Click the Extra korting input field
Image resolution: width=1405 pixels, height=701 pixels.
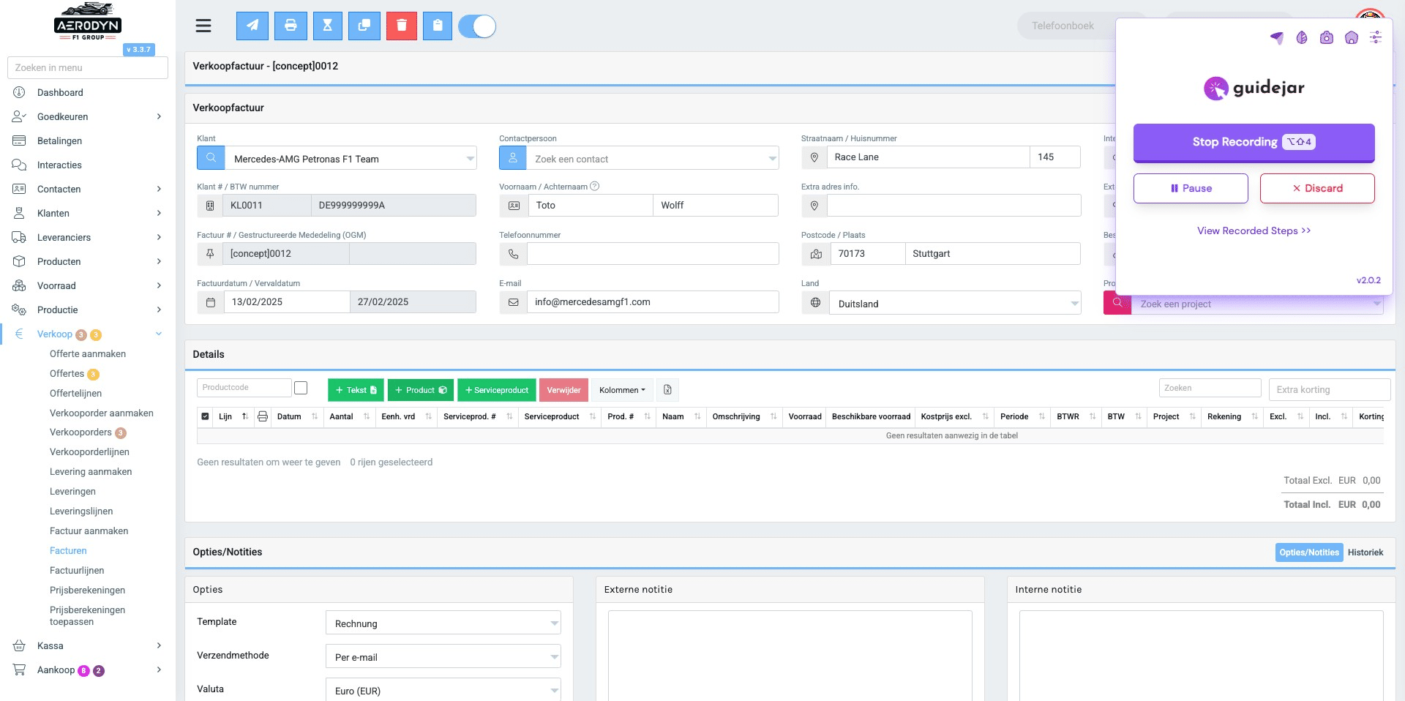[1330, 389]
